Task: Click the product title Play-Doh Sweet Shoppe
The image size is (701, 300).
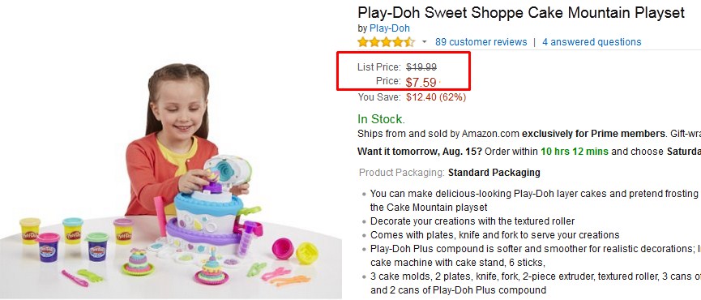Action: (521, 12)
